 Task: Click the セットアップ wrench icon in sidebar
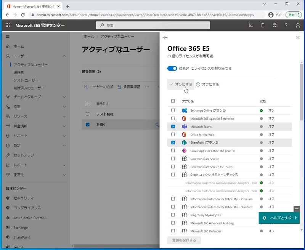coord(8,155)
